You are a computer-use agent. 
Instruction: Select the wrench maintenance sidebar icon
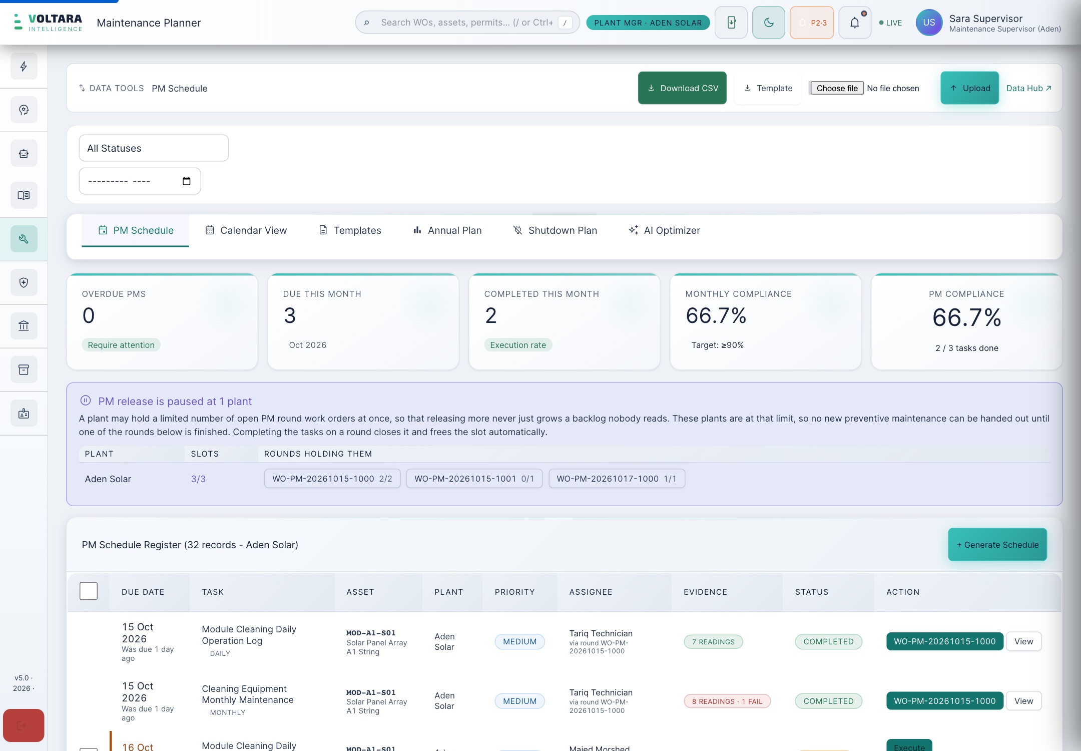tap(24, 239)
